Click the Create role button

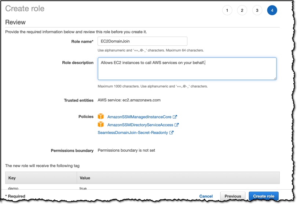tap(264, 196)
